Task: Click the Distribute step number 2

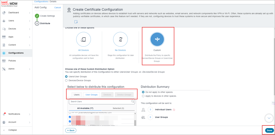Action: 37,23
